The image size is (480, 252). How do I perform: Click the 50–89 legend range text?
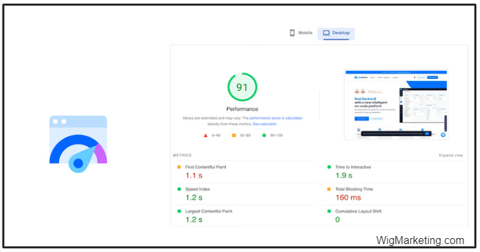[x=245, y=135]
